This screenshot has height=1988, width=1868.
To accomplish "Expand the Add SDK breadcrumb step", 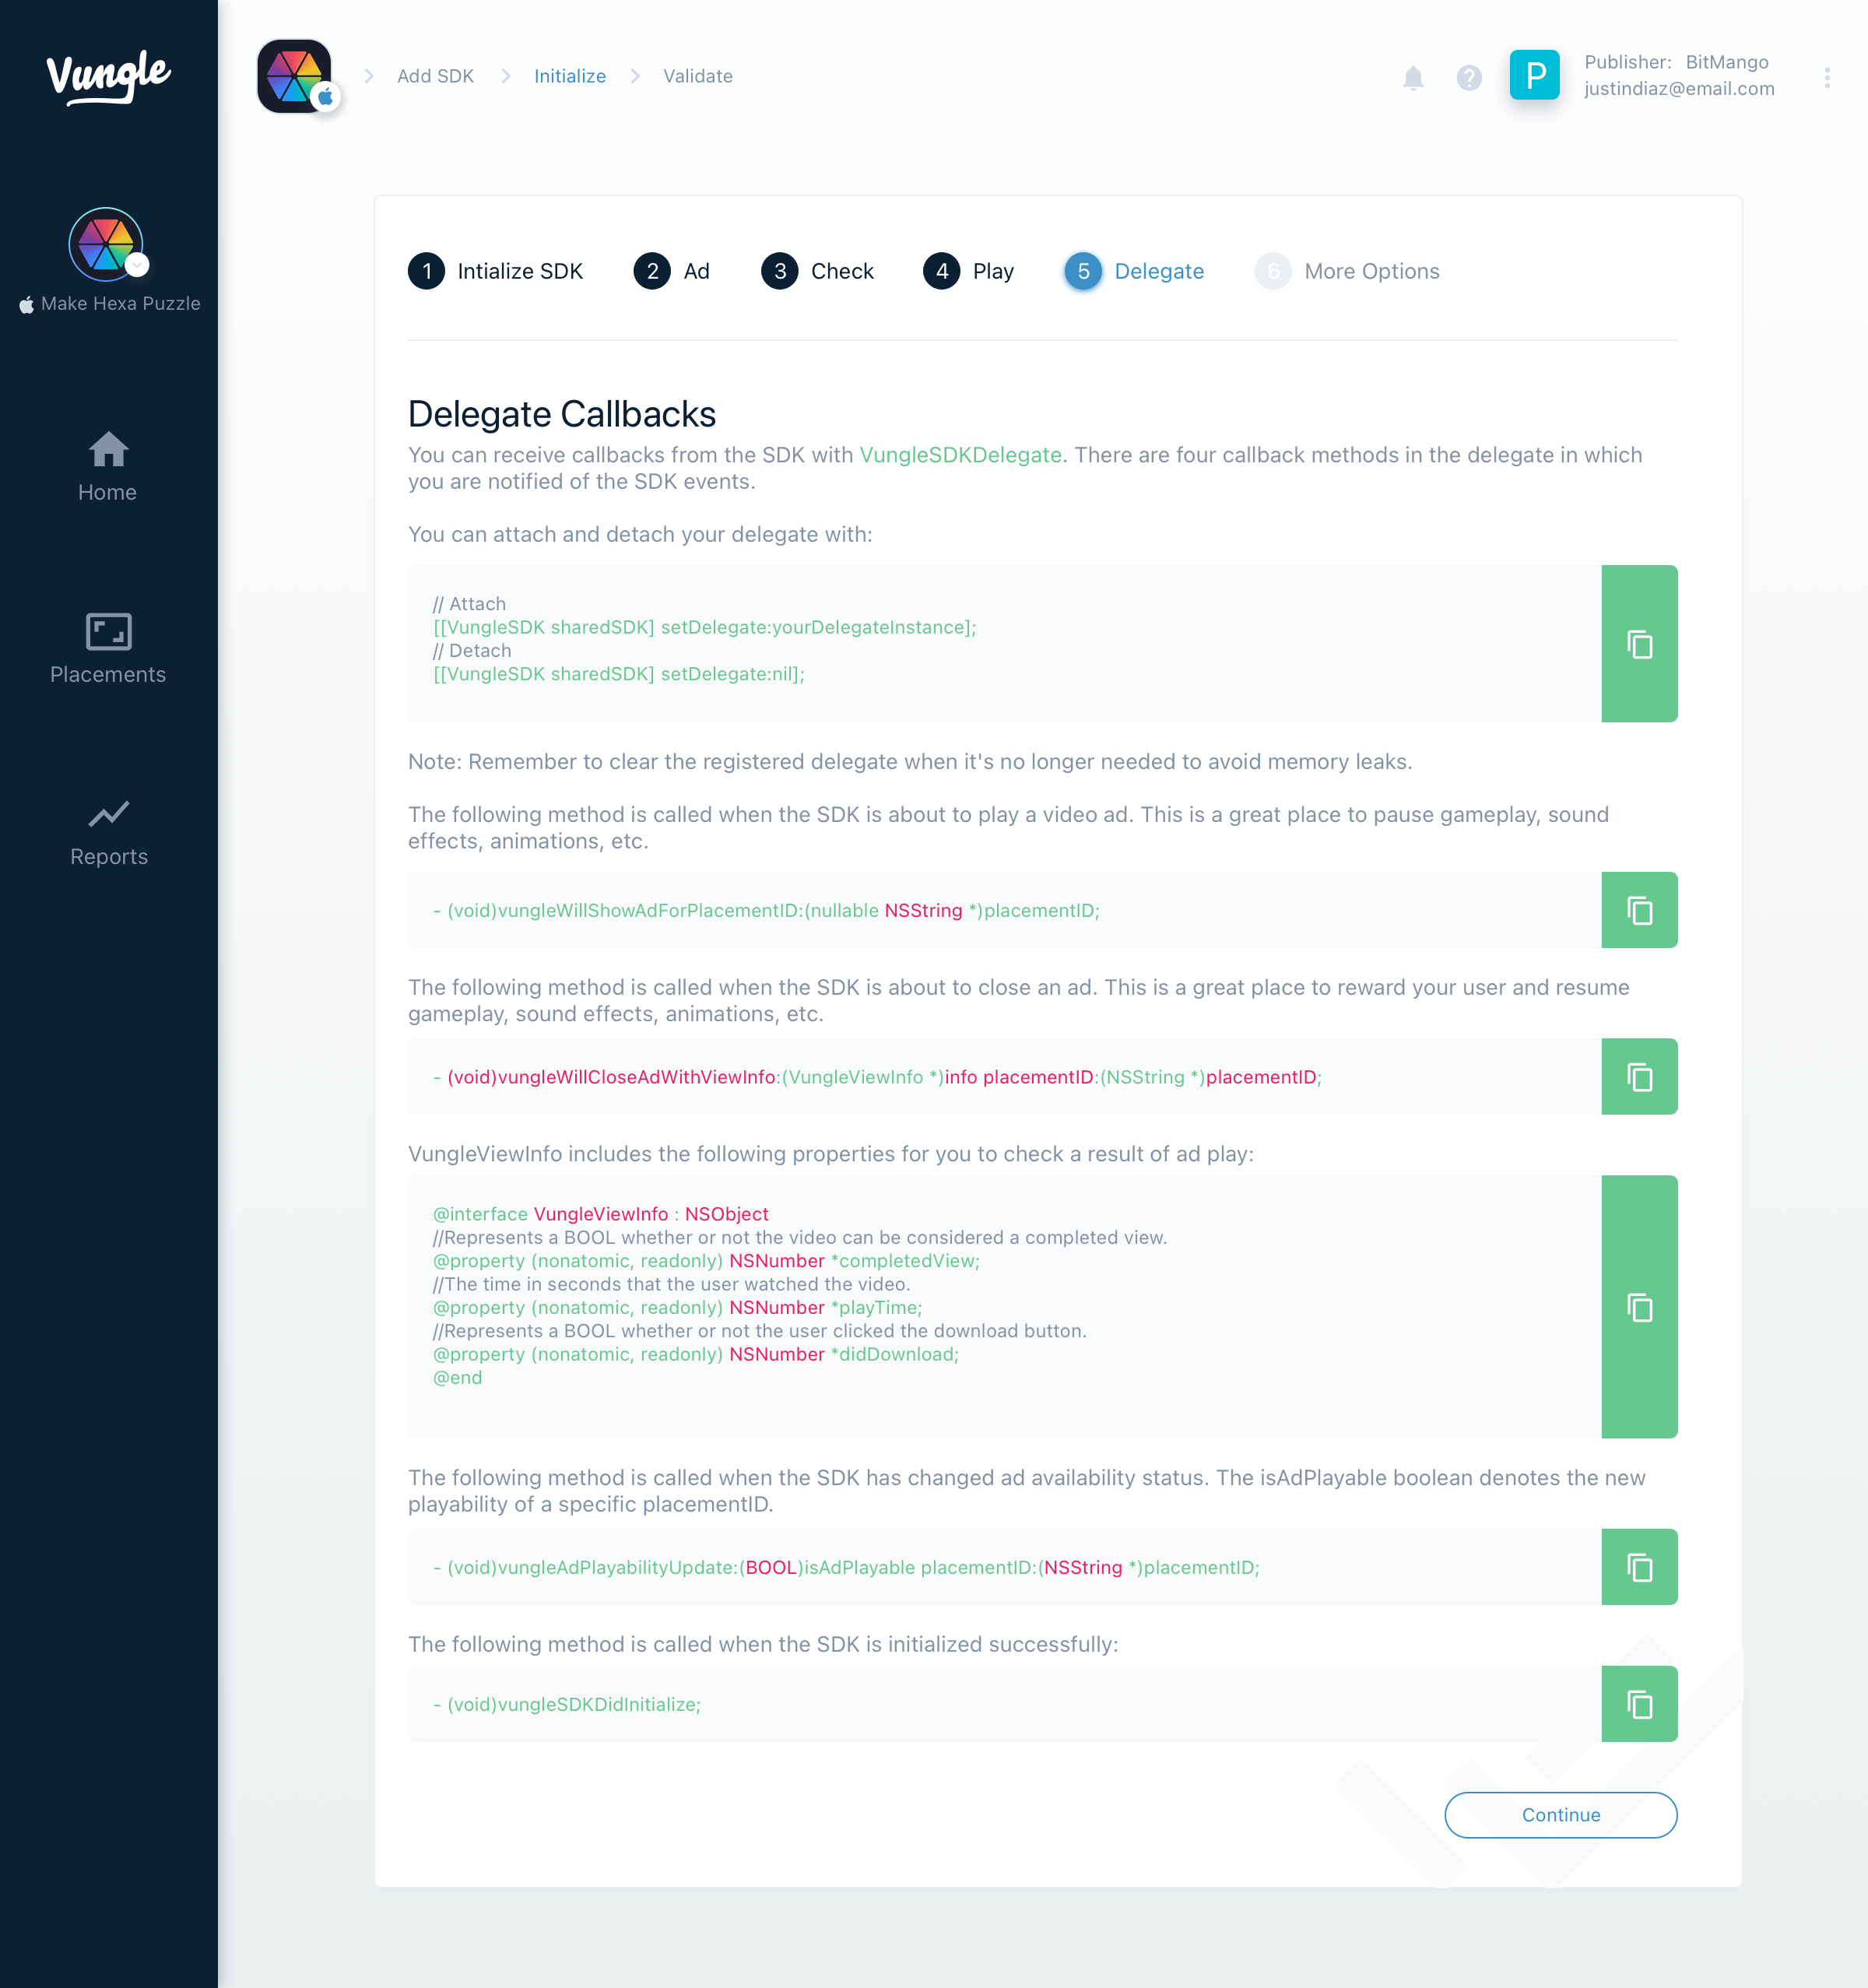I will click(435, 76).
